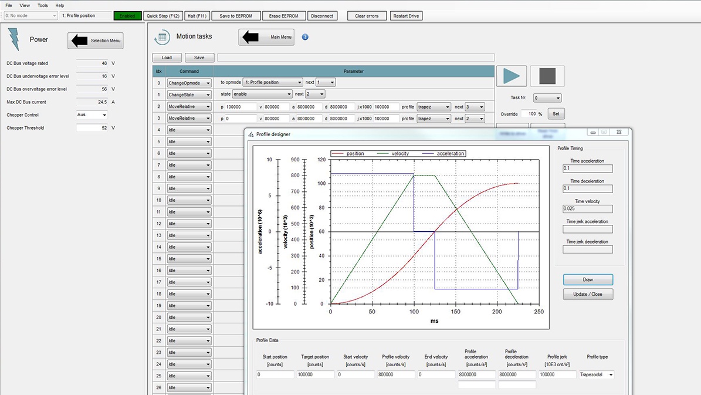The height and width of the screenshot is (395, 701).
Task: Click the Set override button
Action: 556,114
